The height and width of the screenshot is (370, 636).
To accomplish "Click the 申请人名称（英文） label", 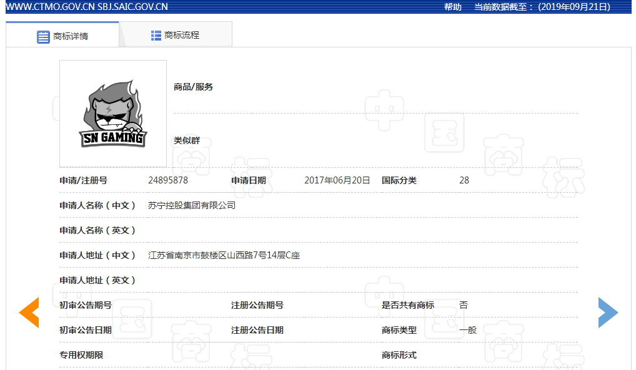I will click(x=97, y=231).
